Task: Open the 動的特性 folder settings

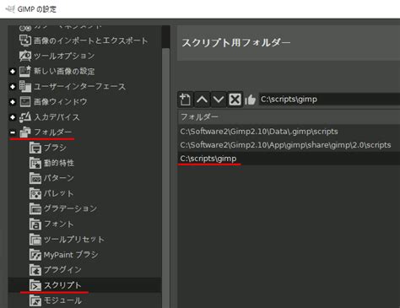Action: pyautogui.click(x=59, y=163)
